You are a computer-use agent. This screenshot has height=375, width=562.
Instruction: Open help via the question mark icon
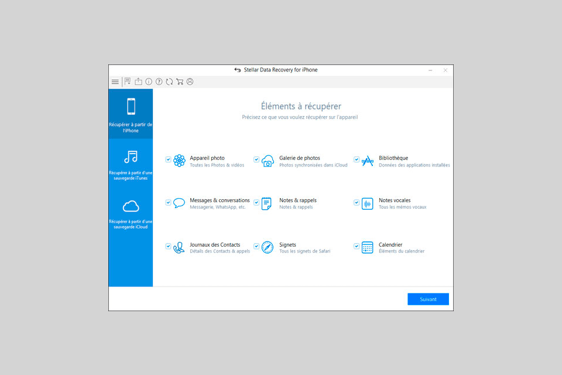pyautogui.click(x=159, y=82)
